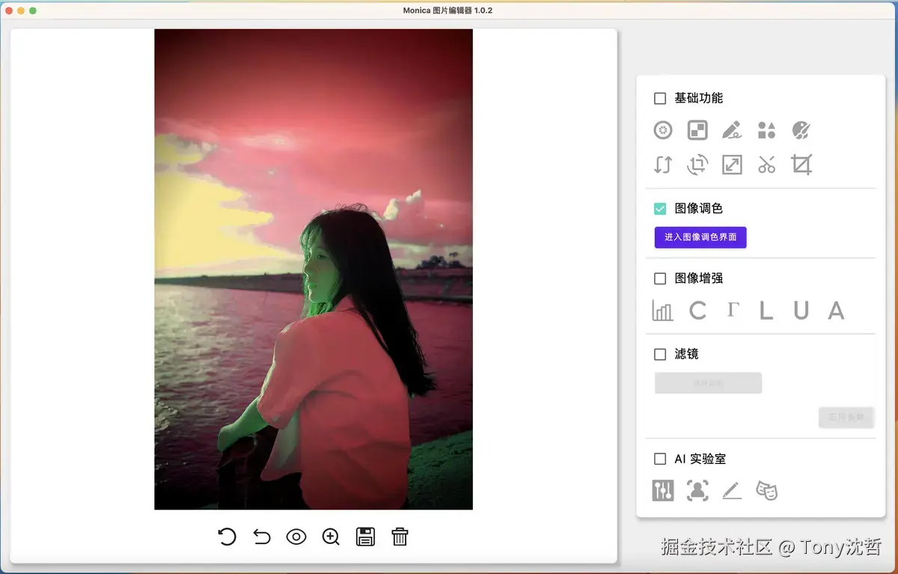Preview the image with the eye icon
898x574 pixels.
[x=296, y=537]
